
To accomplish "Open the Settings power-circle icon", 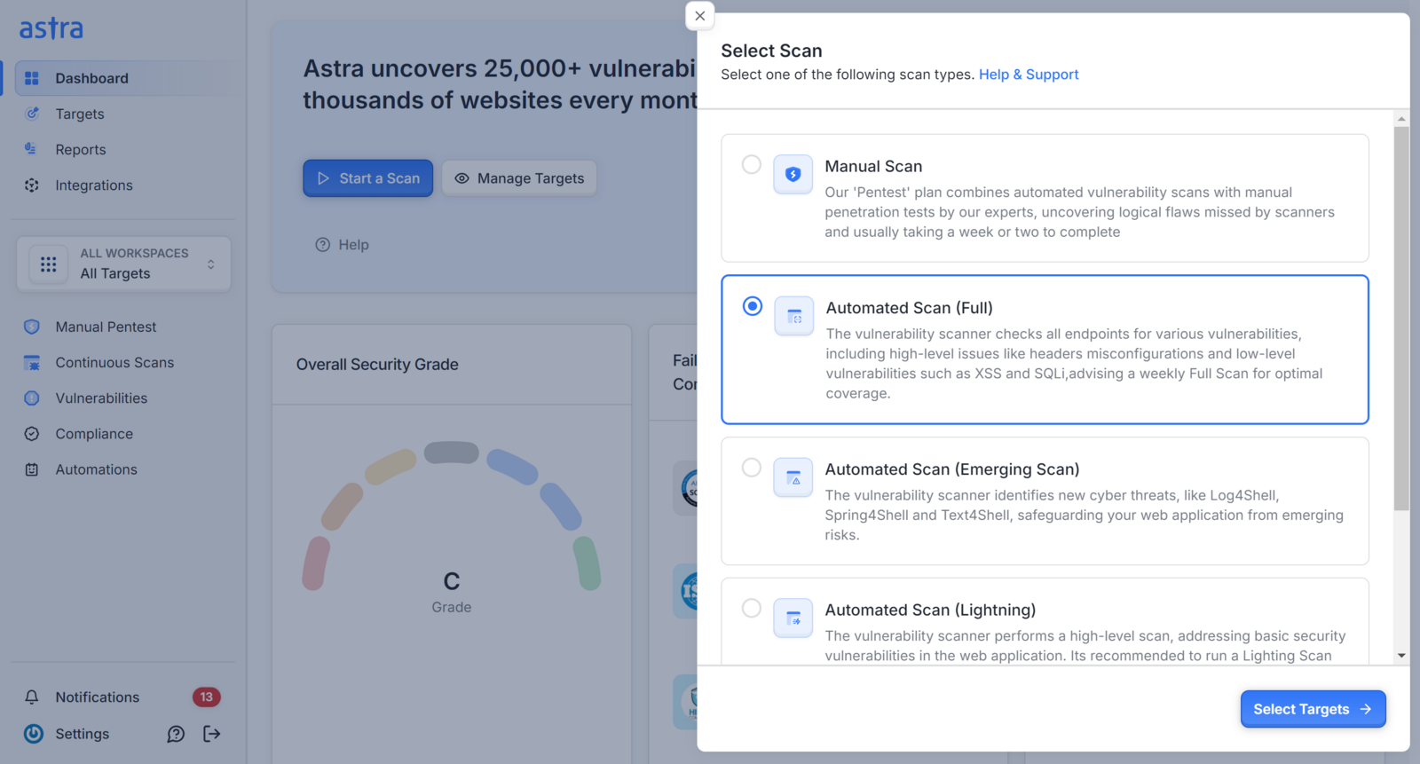I will pos(34,734).
